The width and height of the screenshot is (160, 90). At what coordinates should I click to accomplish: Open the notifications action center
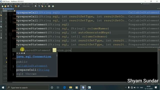click(156, 87)
